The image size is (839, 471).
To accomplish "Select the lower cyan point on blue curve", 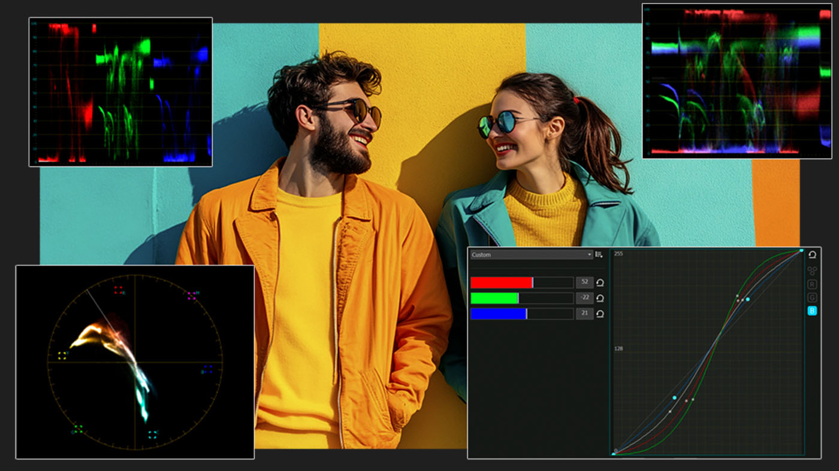I will point(675,397).
